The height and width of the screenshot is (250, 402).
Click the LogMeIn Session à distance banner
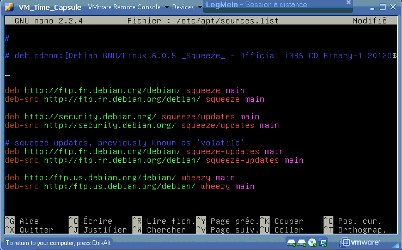tap(278, 6)
